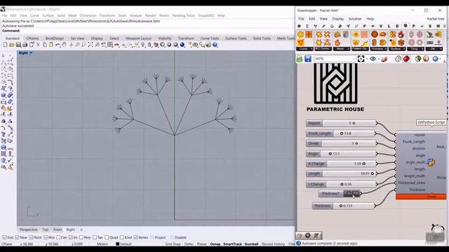Click the GhPython Script component icon
Image resolution: width=449 pixels, height=252 pixels.
tap(431, 162)
